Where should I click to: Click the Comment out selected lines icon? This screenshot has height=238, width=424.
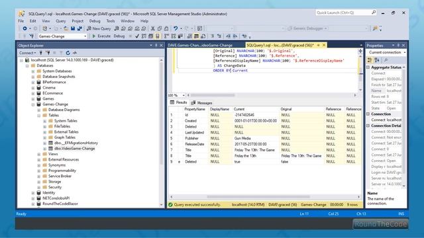click(x=213, y=36)
